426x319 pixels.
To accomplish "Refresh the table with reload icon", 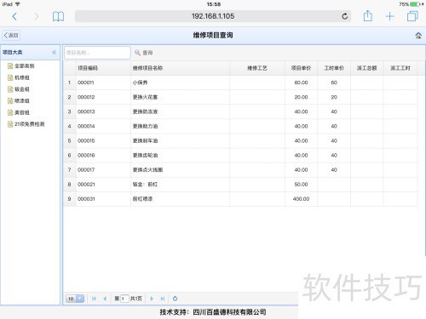I will tap(175, 299).
